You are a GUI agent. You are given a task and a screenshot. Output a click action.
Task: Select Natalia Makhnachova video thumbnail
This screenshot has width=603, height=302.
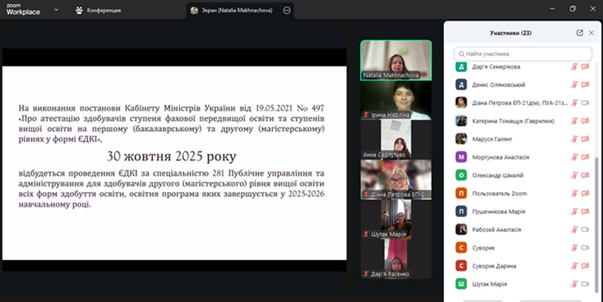coord(396,60)
